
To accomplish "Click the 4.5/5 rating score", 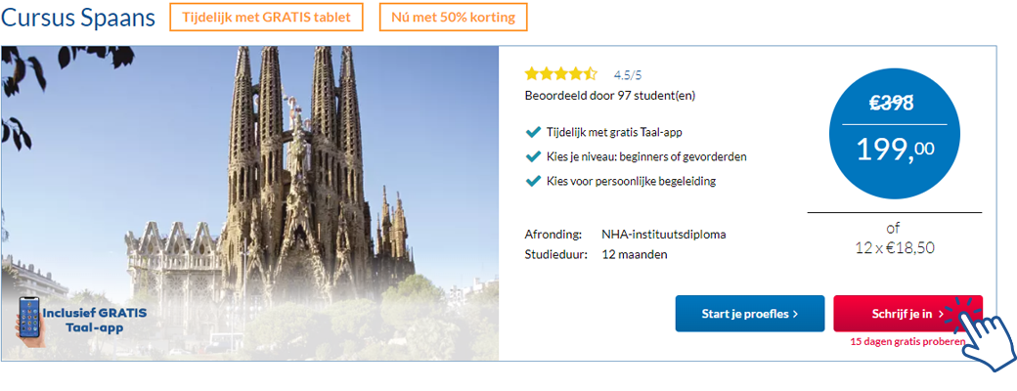I will tap(628, 74).
